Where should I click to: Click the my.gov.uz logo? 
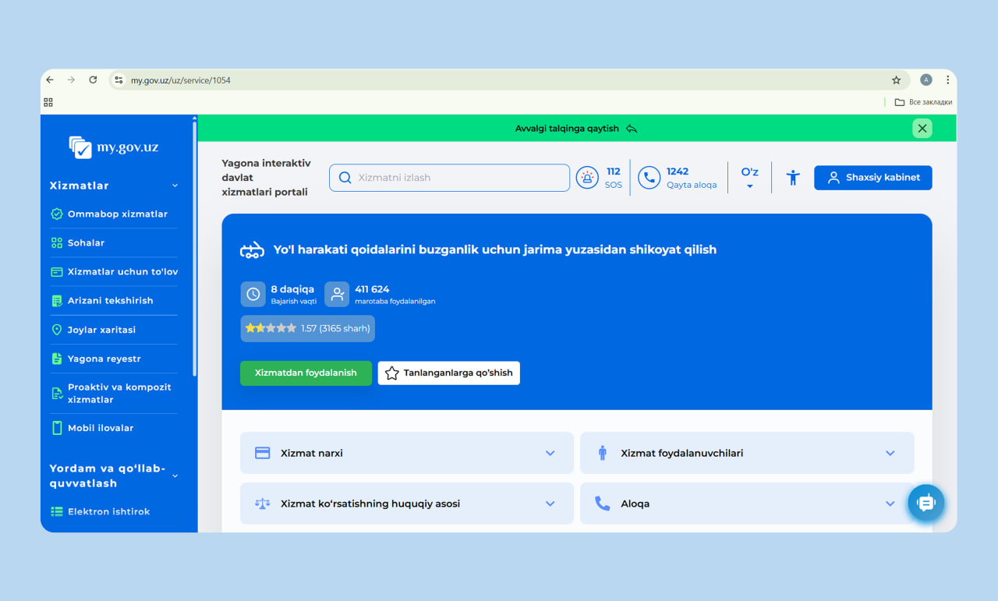click(x=114, y=147)
